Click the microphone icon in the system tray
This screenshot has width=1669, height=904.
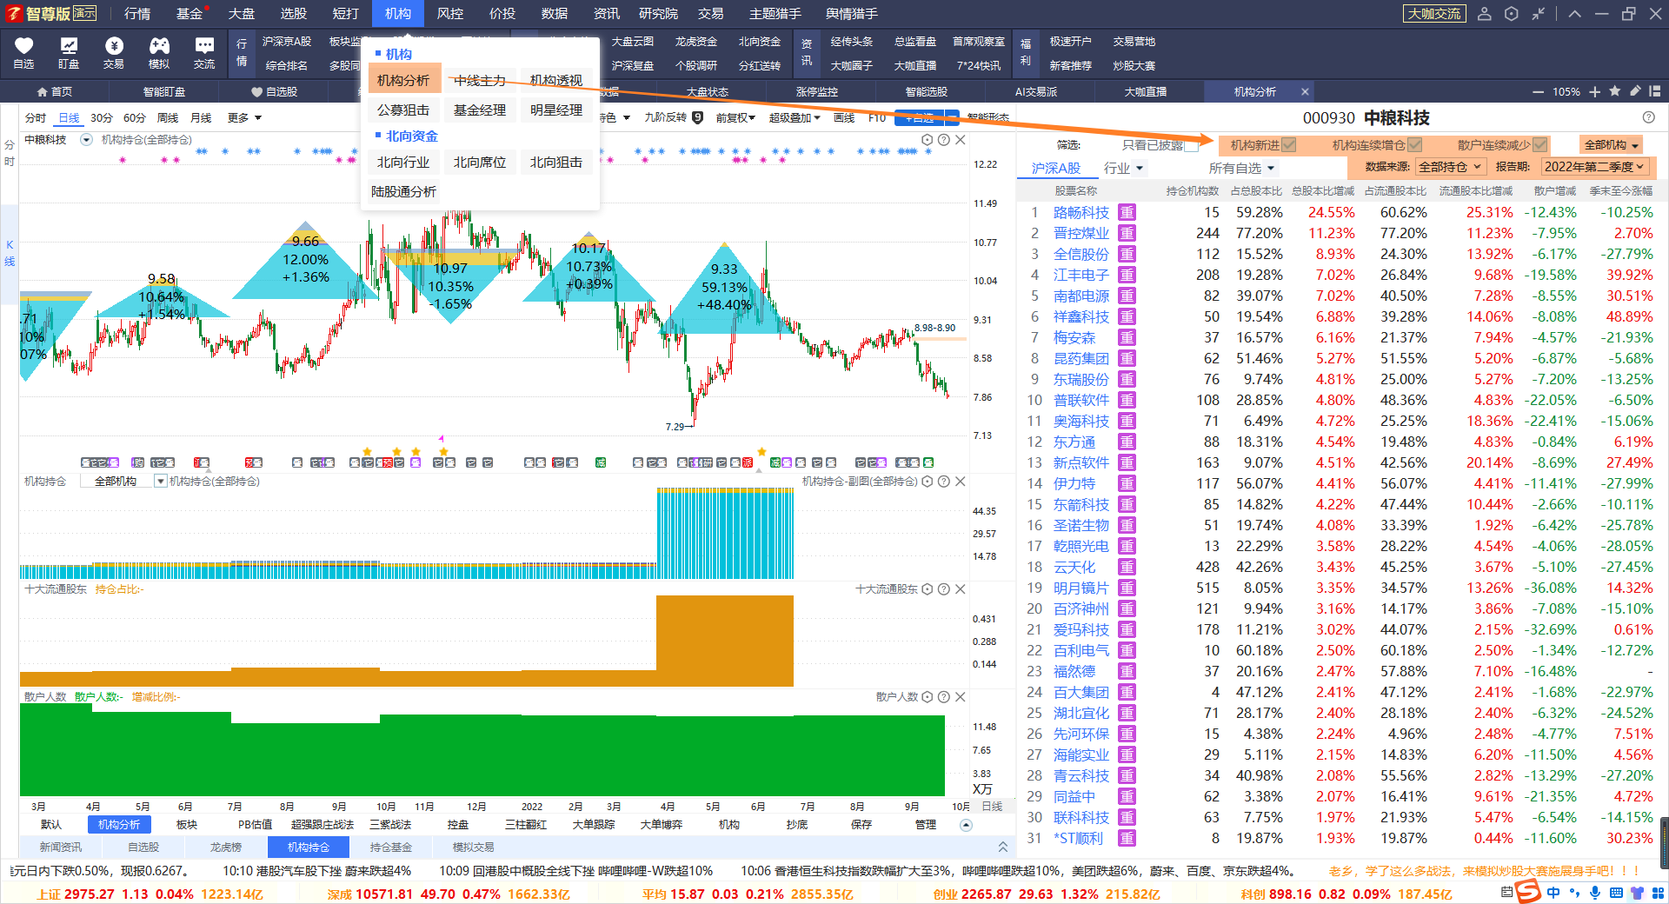pos(1595,893)
